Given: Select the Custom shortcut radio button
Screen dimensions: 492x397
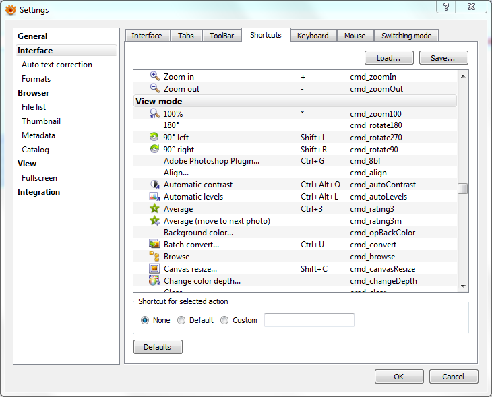Looking at the screenshot, I should click(x=224, y=320).
